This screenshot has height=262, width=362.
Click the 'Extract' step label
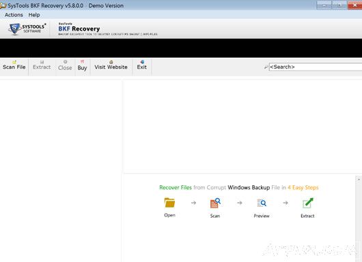tap(307, 216)
